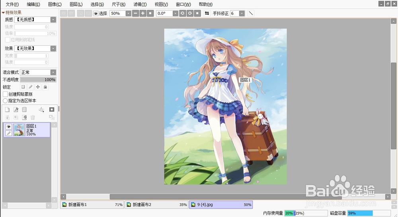Open the 质感 texture dropdown

(x=53, y=20)
